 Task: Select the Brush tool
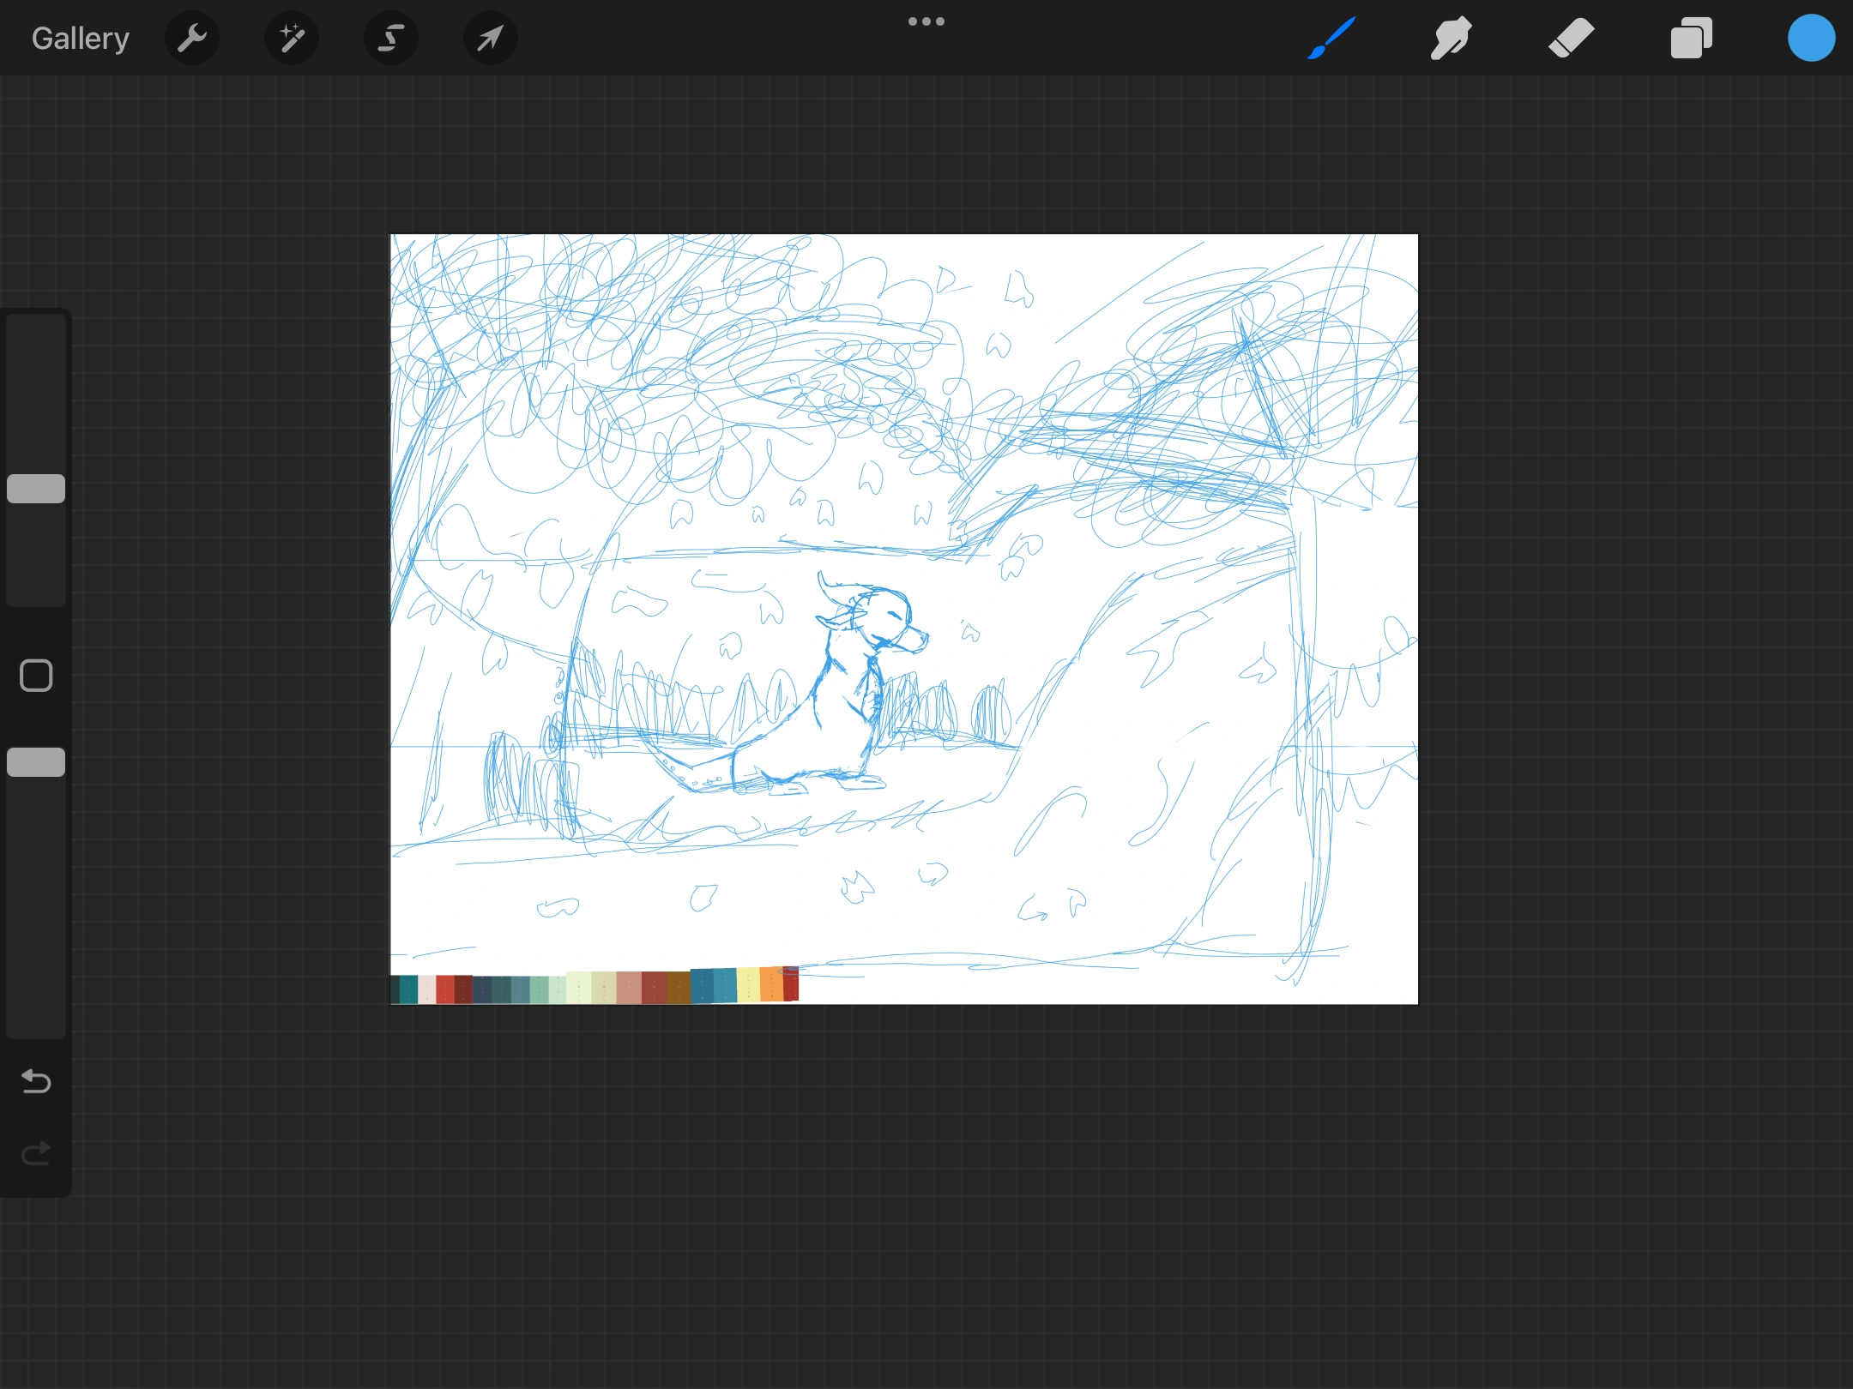(1331, 38)
